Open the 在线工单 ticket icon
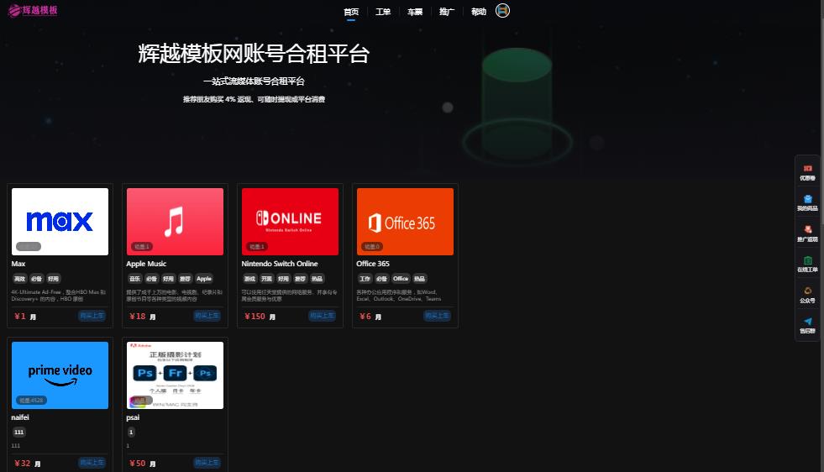 (x=807, y=261)
